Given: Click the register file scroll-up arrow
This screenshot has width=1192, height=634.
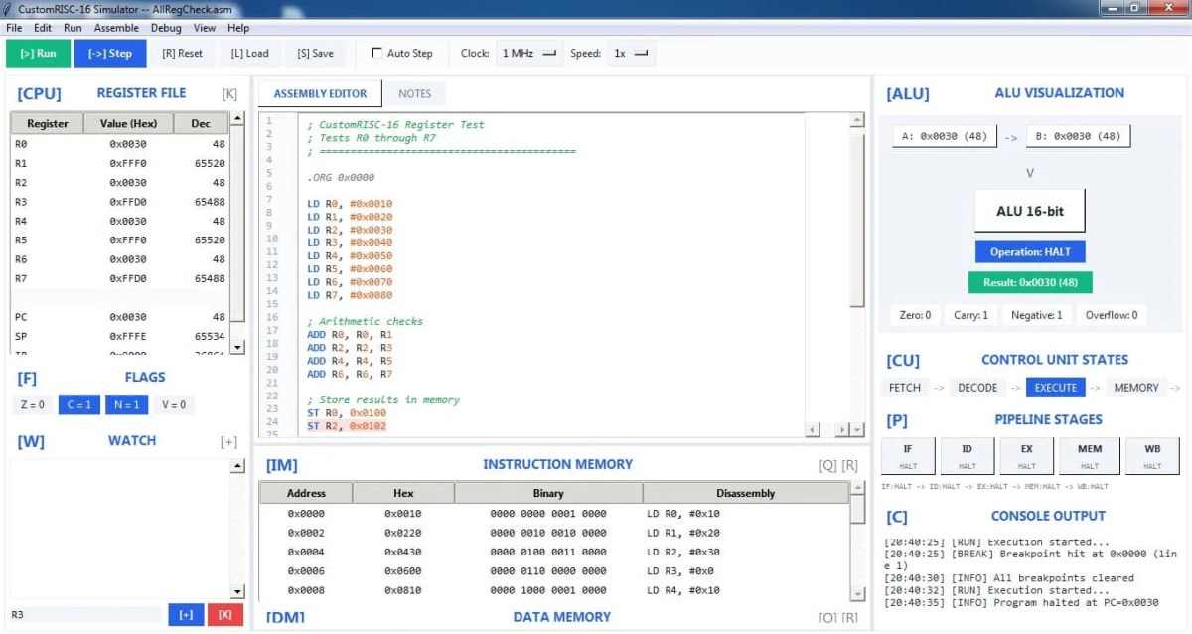Looking at the screenshot, I should tap(237, 119).
